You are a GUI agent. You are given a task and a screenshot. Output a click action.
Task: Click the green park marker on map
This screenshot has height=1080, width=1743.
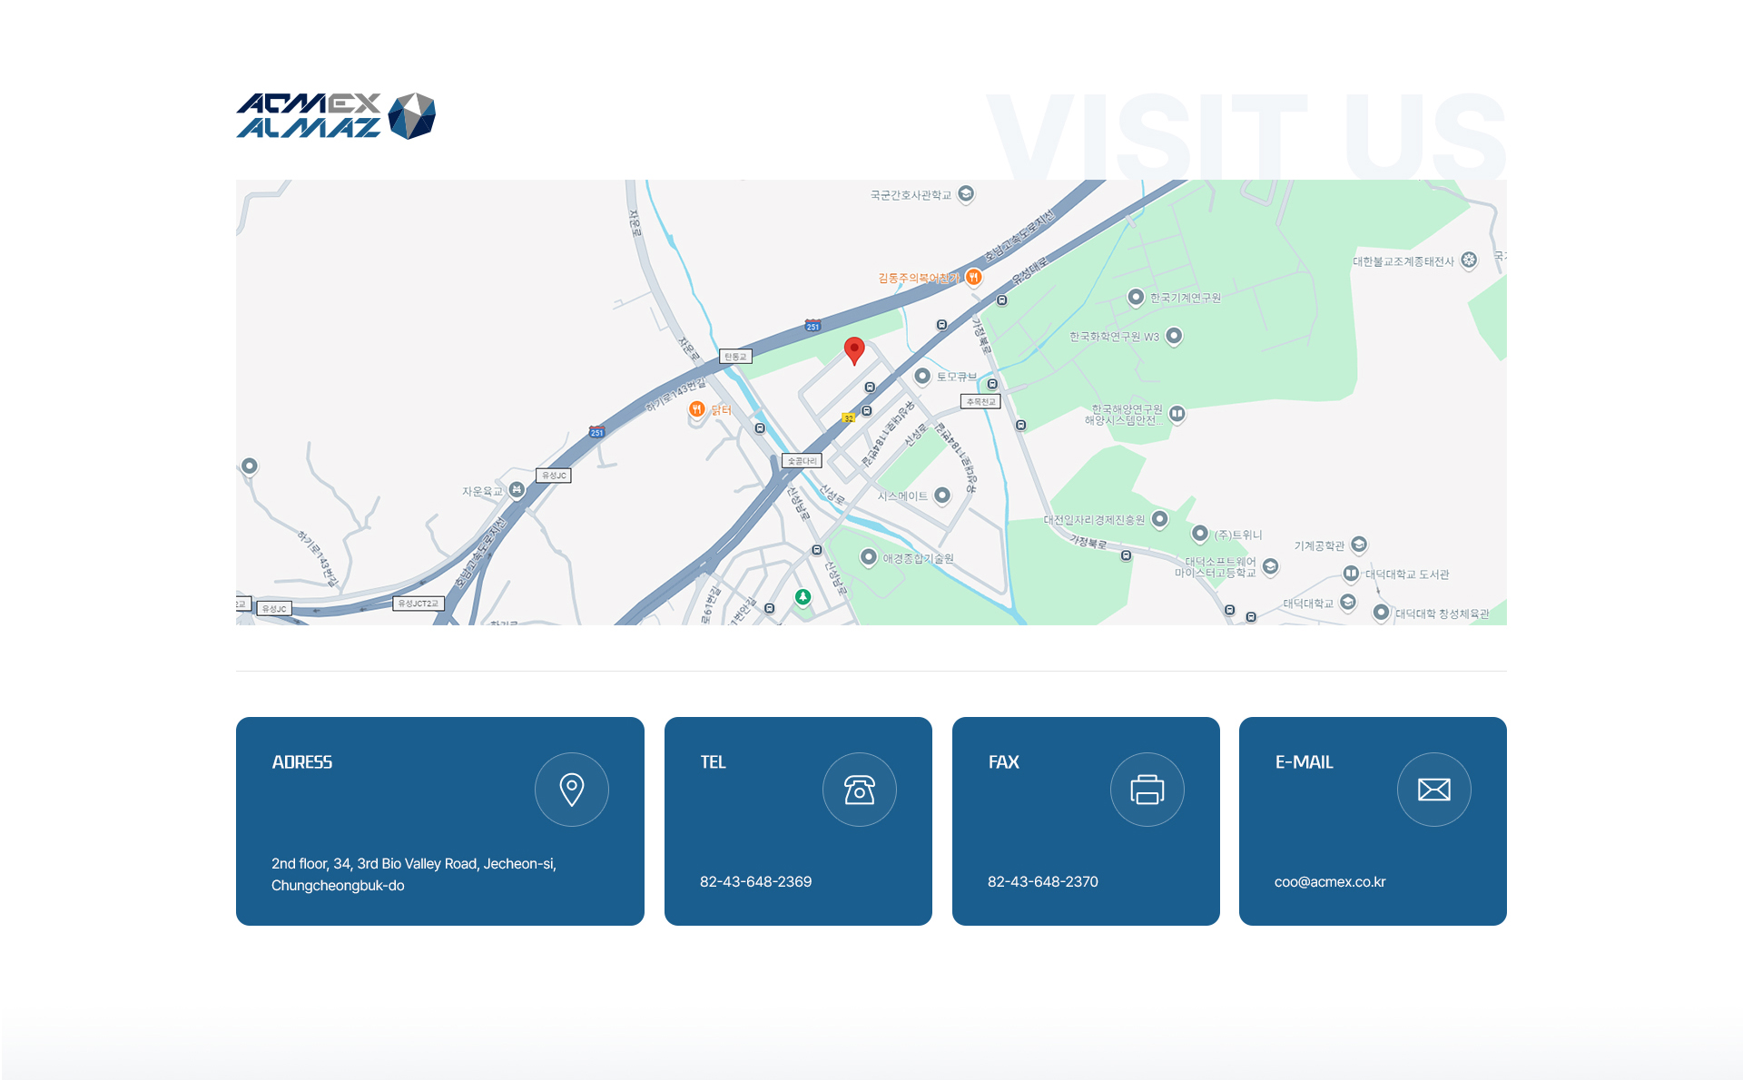pyautogui.click(x=803, y=596)
